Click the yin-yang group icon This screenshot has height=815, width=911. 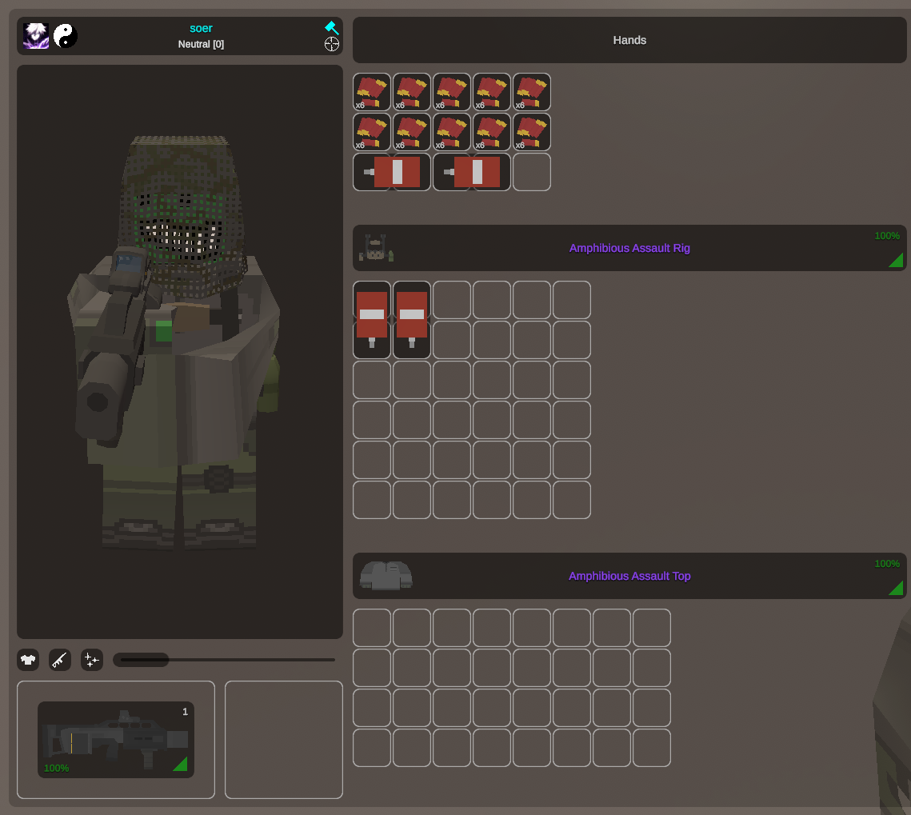(66, 36)
